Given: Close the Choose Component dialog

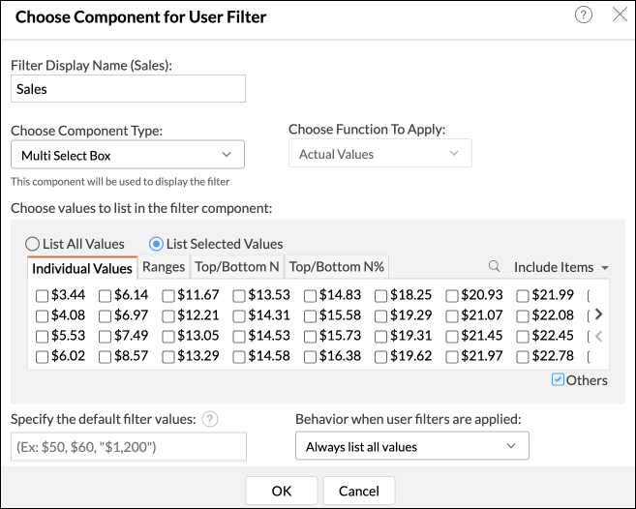Looking at the screenshot, I should click(620, 15).
